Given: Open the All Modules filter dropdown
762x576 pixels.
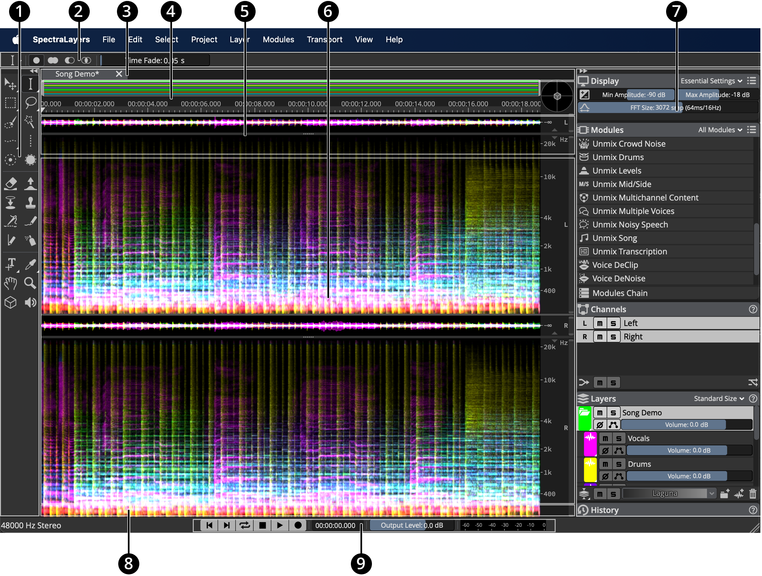Looking at the screenshot, I should point(720,130).
